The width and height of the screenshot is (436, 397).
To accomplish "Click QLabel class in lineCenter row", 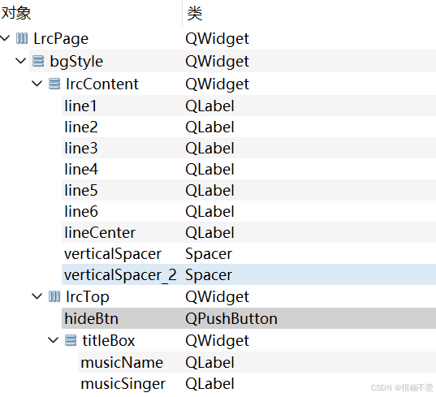I will [210, 232].
